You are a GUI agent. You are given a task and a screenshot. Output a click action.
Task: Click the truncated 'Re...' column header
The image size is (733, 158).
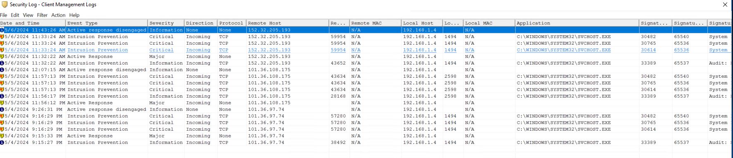[x=339, y=23]
